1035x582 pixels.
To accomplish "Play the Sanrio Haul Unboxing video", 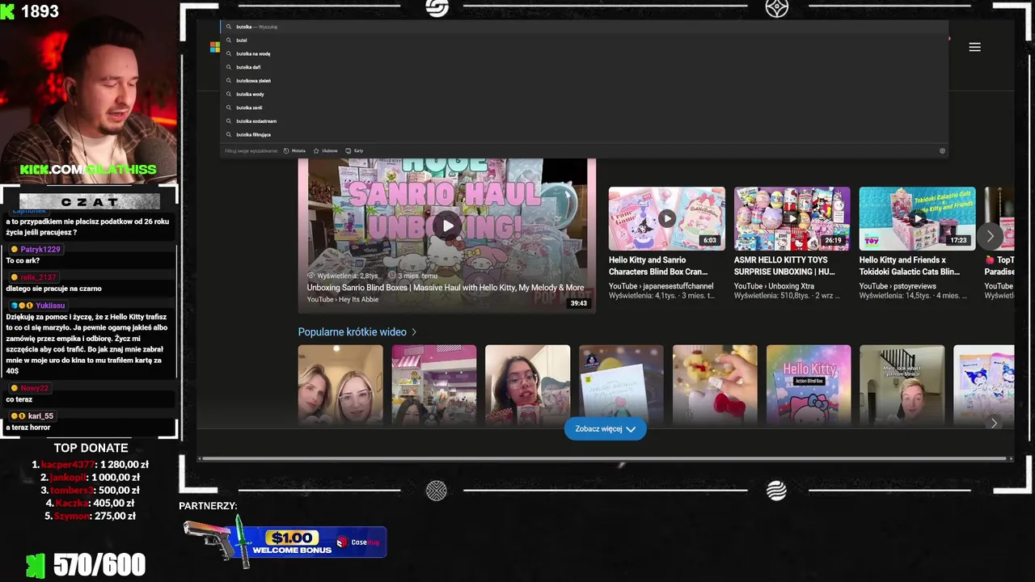I will (x=447, y=226).
